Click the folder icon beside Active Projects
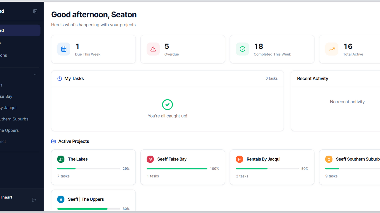This screenshot has width=380, height=213. [53, 141]
